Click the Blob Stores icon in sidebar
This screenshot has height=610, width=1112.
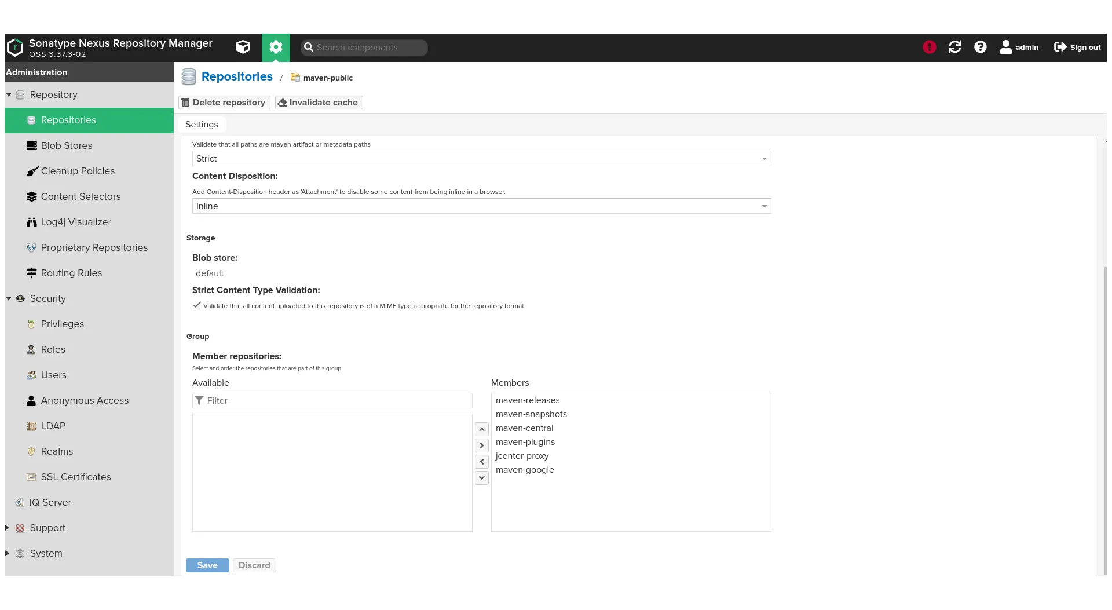[x=32, y=146]
